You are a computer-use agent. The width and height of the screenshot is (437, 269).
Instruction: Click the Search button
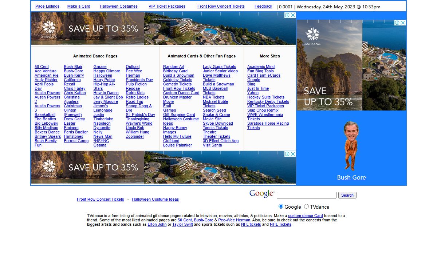coord(347,195)
